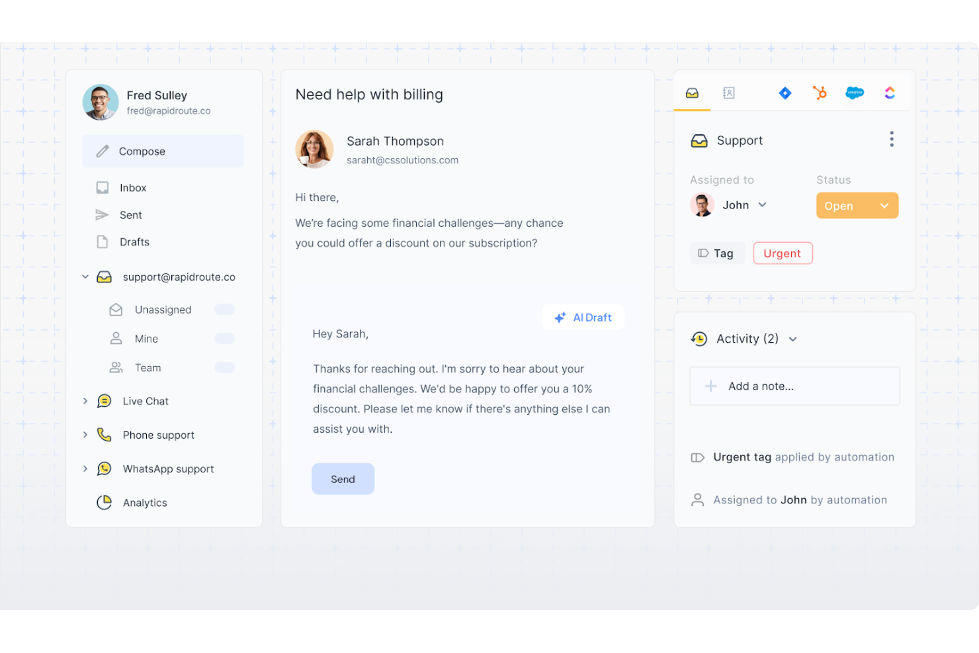Open the Jira integration tab

[785, 93]
